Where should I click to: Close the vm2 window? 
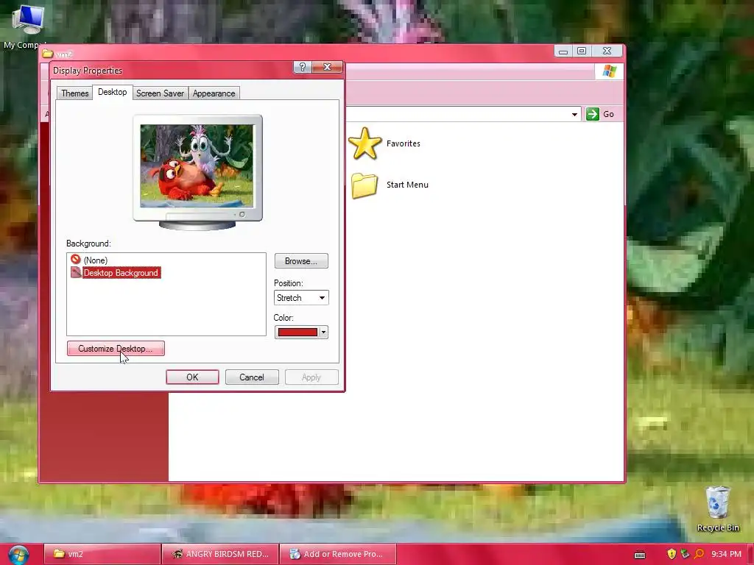(607, 51)
